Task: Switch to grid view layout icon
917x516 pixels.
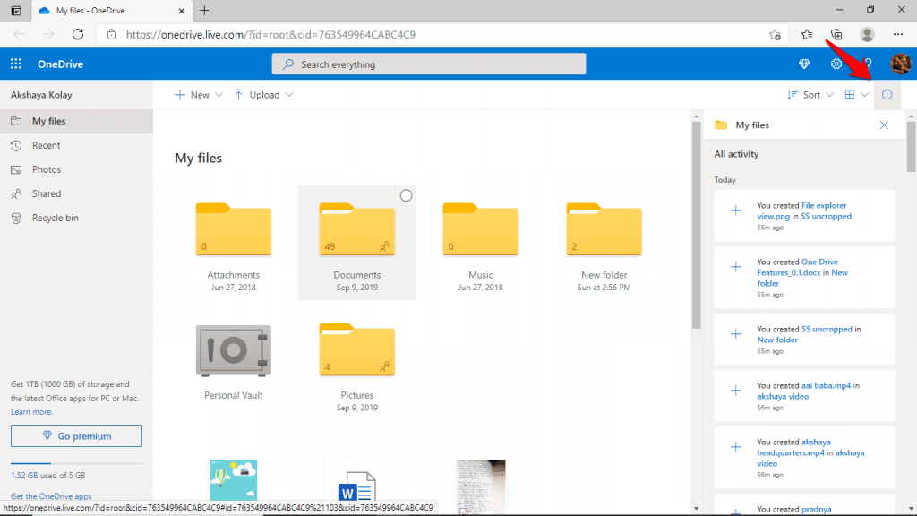Action: tap(848, 94)
